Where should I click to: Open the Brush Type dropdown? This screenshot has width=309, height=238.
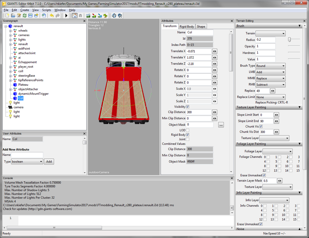pos(271,66)
